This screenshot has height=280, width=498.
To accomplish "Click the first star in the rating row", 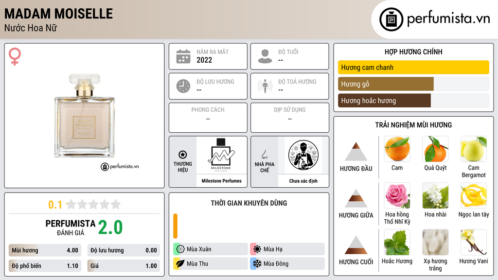I will pyautogui.click(x=71, y=204).
